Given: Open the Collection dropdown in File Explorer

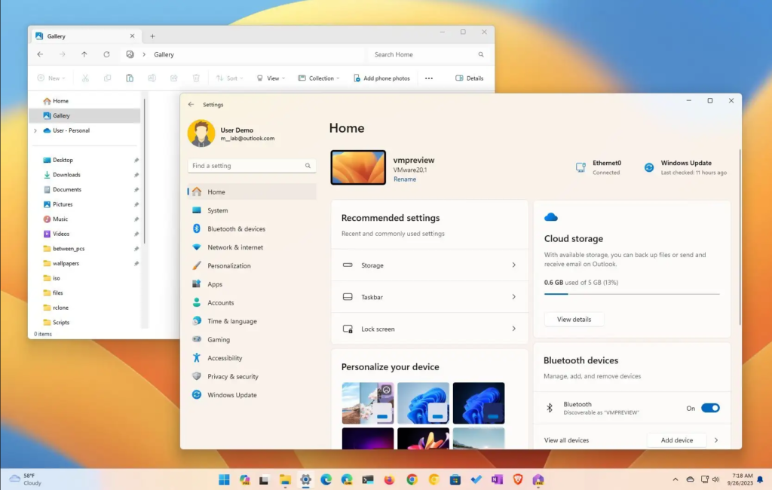Looking at the screenshot, I should 319,78.
